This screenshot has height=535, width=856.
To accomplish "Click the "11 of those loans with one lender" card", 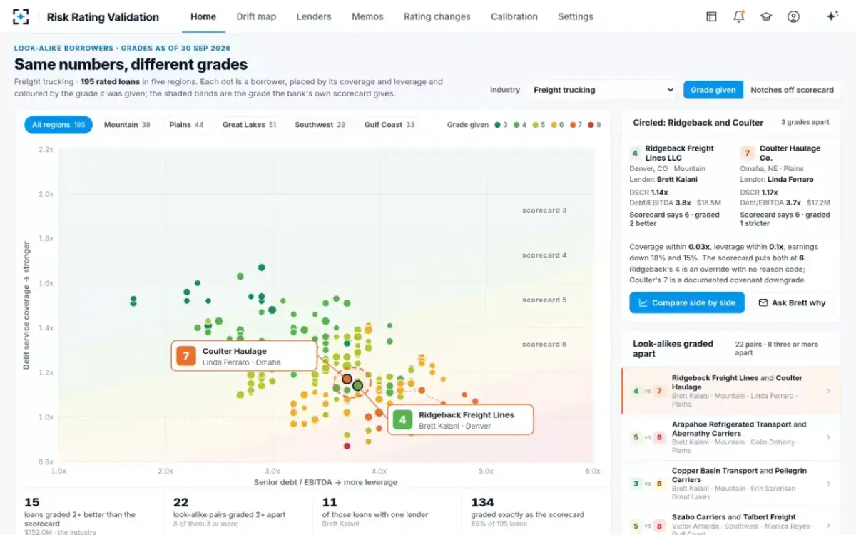I will [x=387, y=514].
